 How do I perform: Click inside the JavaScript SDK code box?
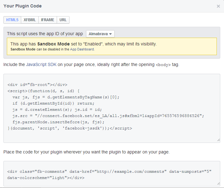112,108
